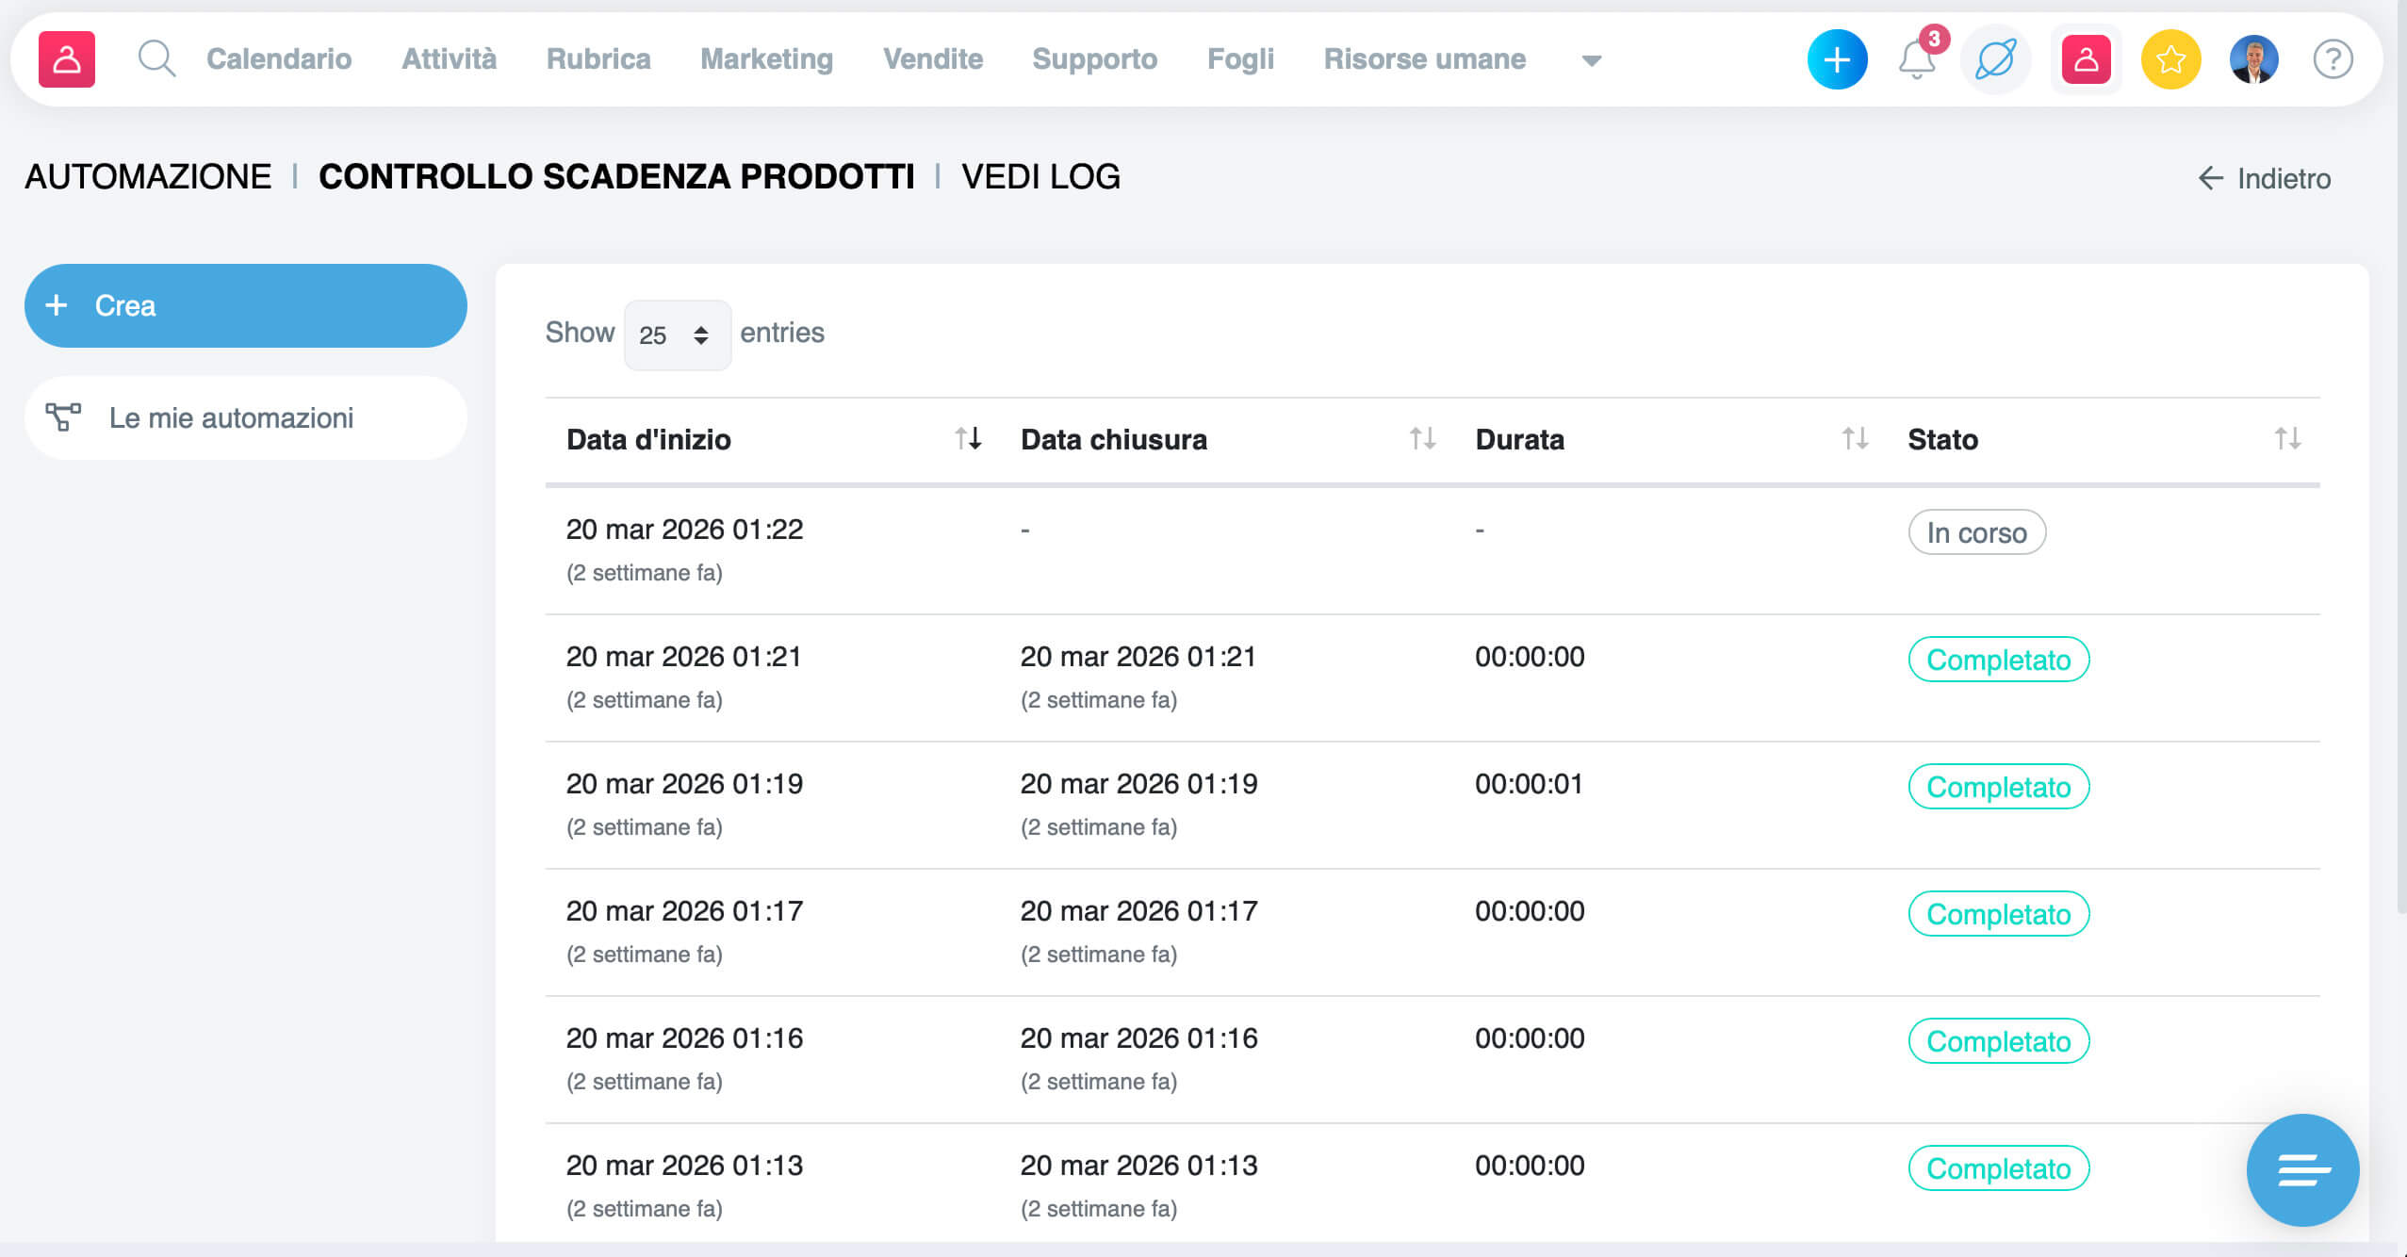Image resolution: width=2407 pixels, height=1257 pixels.
Task: Sort the Stato column
Action: click(x=2286, y=438)
